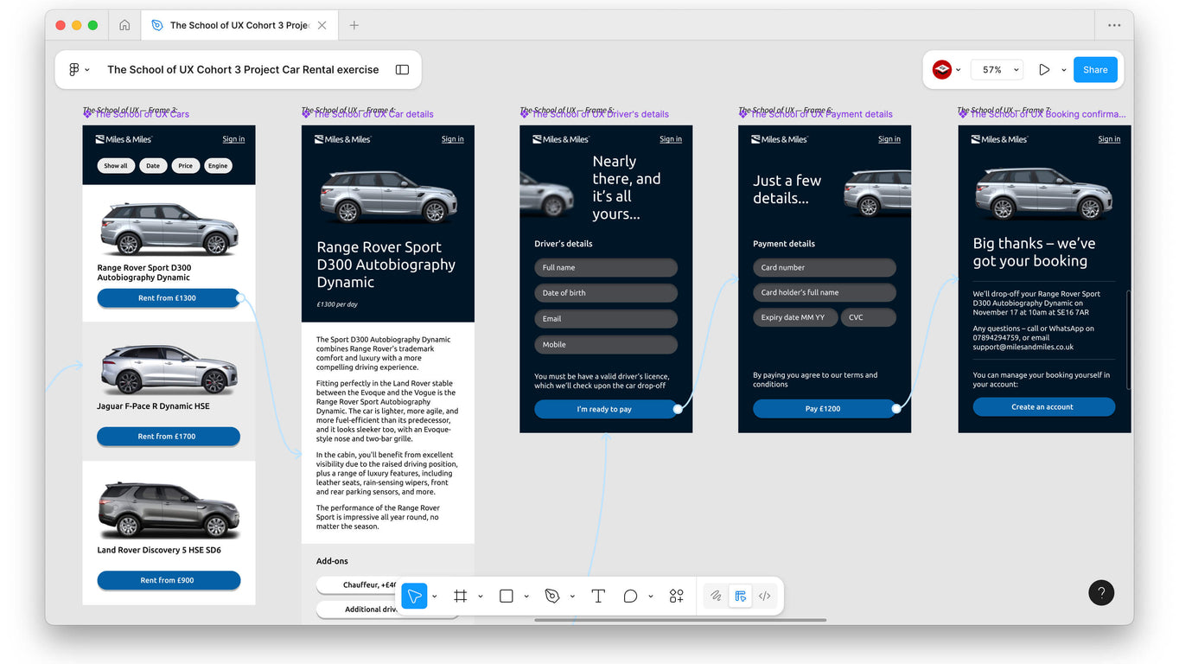Click the blue Share button
This screenshot has height=664, width=1179.
point(1095,70)
